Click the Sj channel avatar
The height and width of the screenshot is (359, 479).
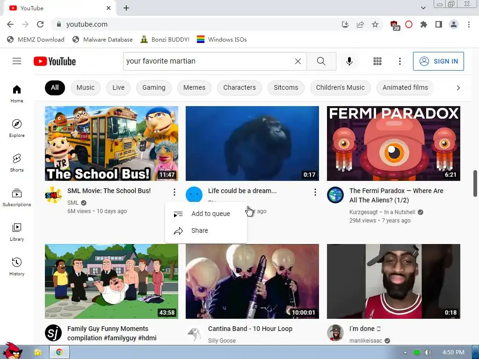pos(53,333)
